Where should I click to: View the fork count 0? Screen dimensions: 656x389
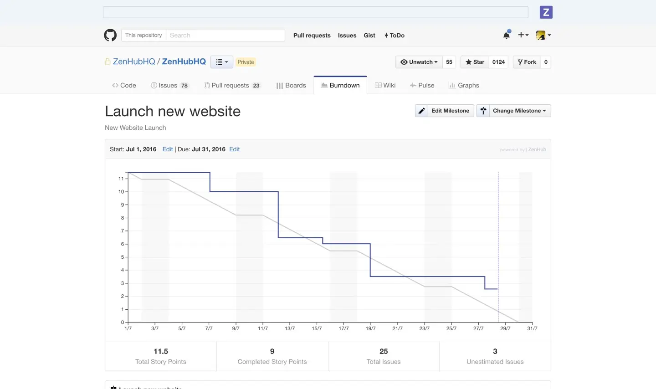tap(546, 62)
